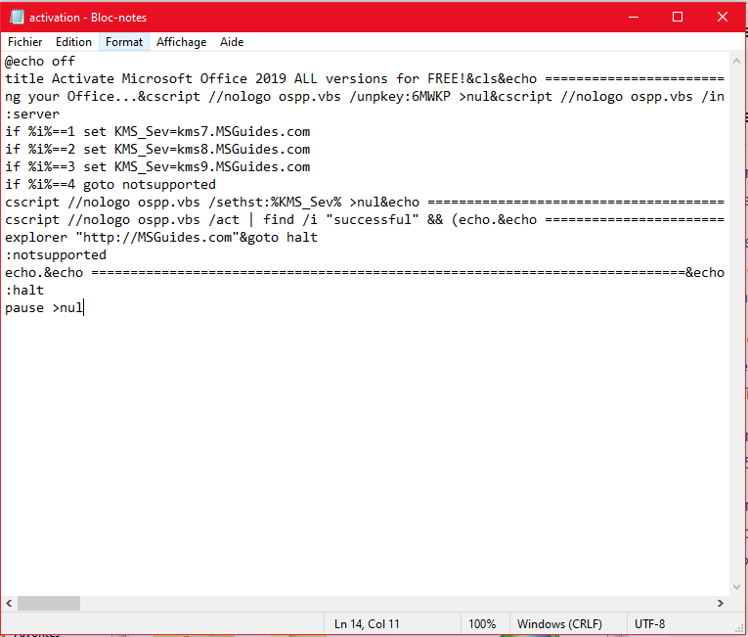Open the Affichage menu

point(181,42)
